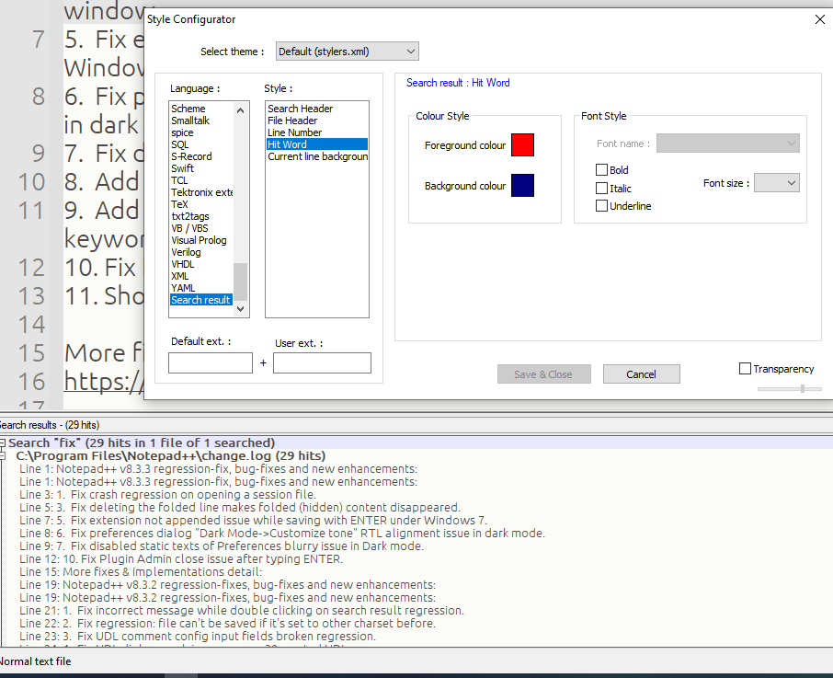Select Search Header in Style list

[316, 109]
